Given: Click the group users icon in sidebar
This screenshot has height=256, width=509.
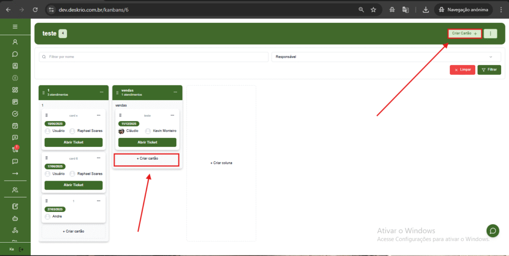Looking at the screenshot, I should point(15,190).
